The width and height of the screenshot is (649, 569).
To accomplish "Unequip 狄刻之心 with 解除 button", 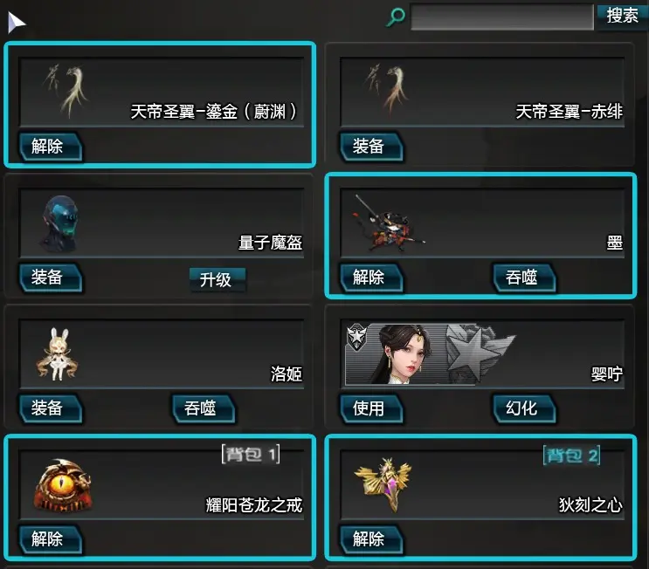I will click(x=371, y=539).
